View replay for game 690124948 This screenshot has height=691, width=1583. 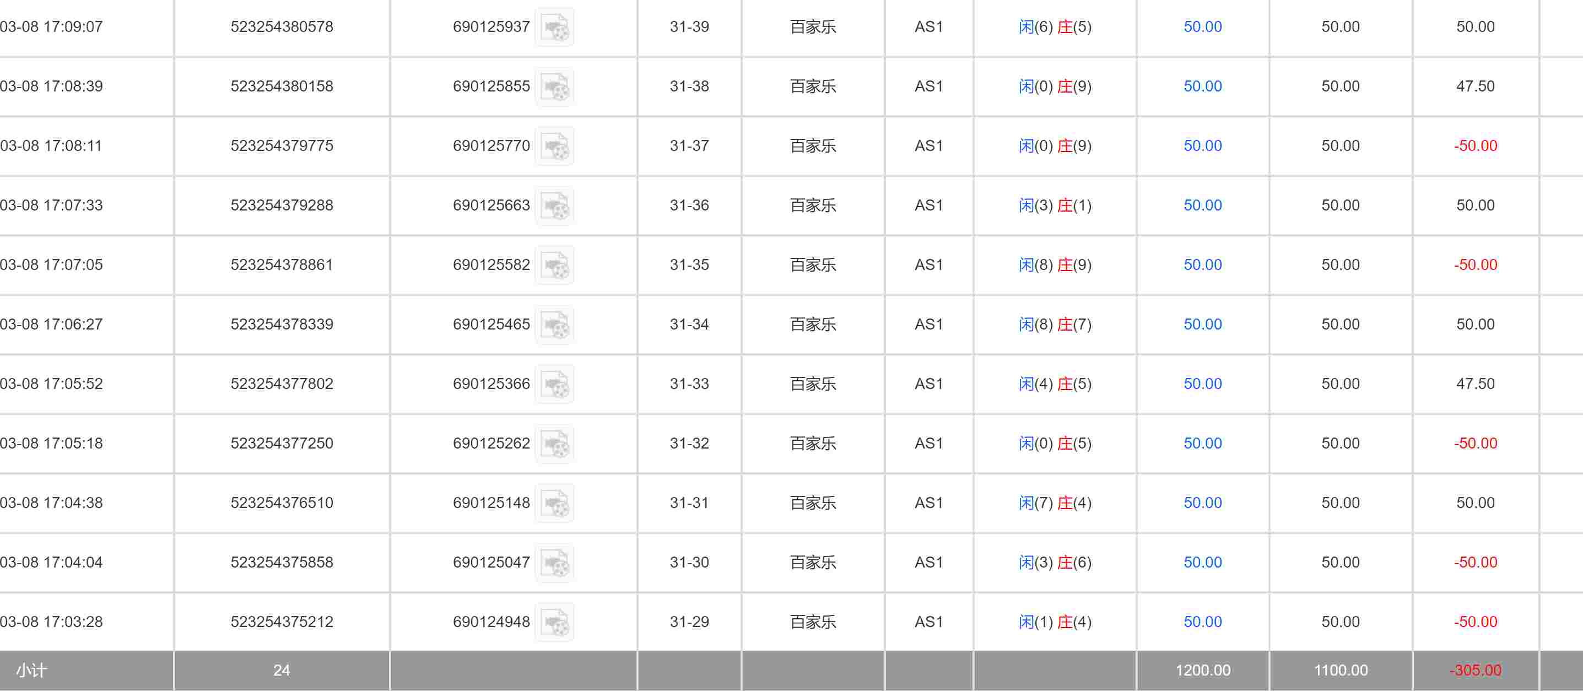pyautogui.click(x=554, y=622)
